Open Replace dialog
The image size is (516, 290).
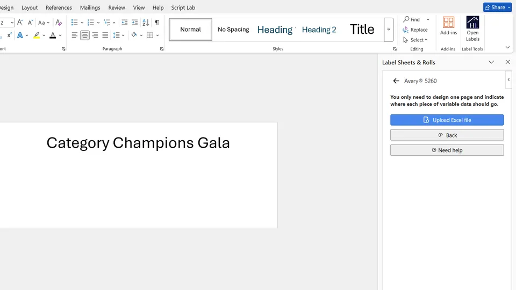coord(415,30)
